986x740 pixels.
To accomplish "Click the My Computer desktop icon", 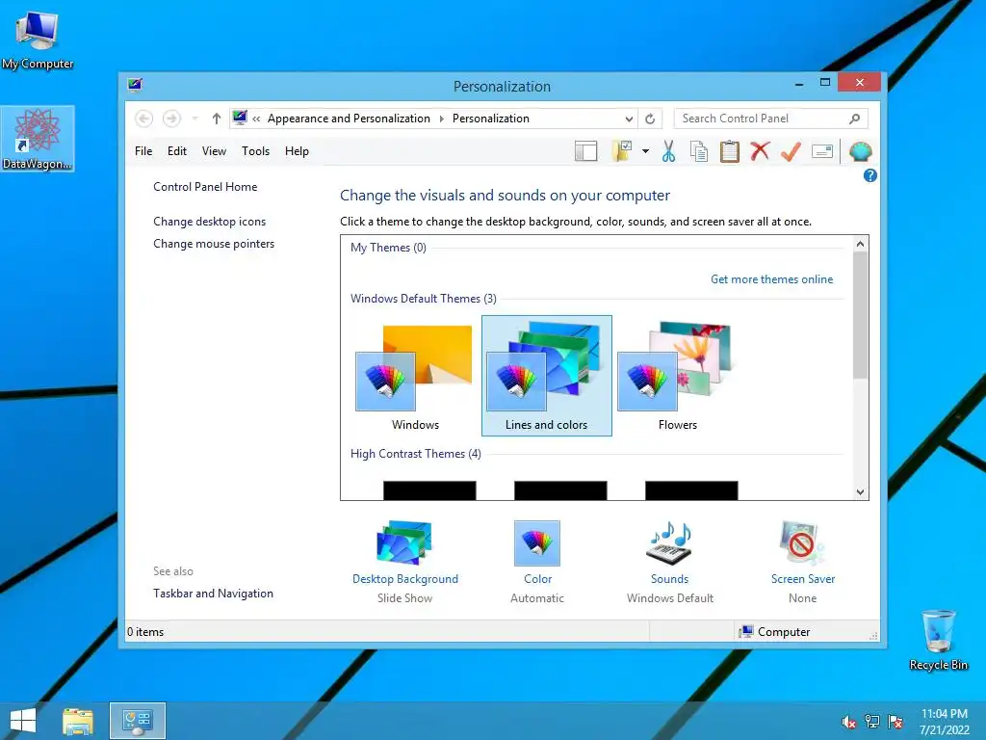I will [x=38, y=40].
